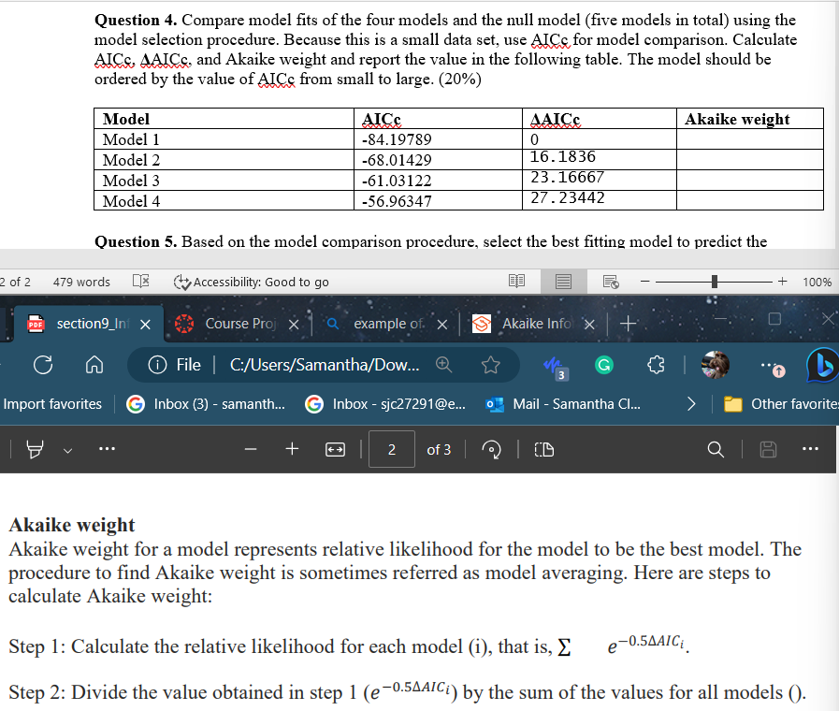Image resolution: width=839 pixels, height=711 pixels.
Task: Click the PDF page number field
Action: point(392,449)
